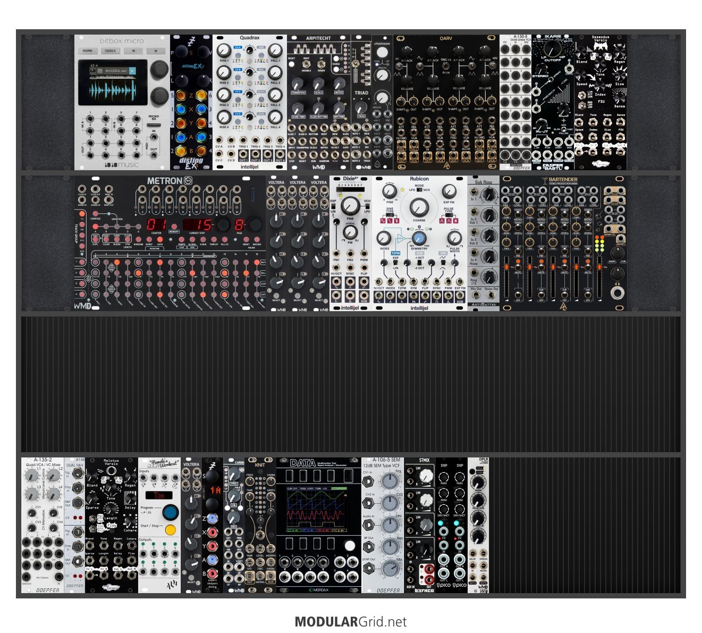The width and height of the screenshot is (702, 633).
Task: Click the In 1 knob on Sub Ring
Action: [x=489, y=196]
